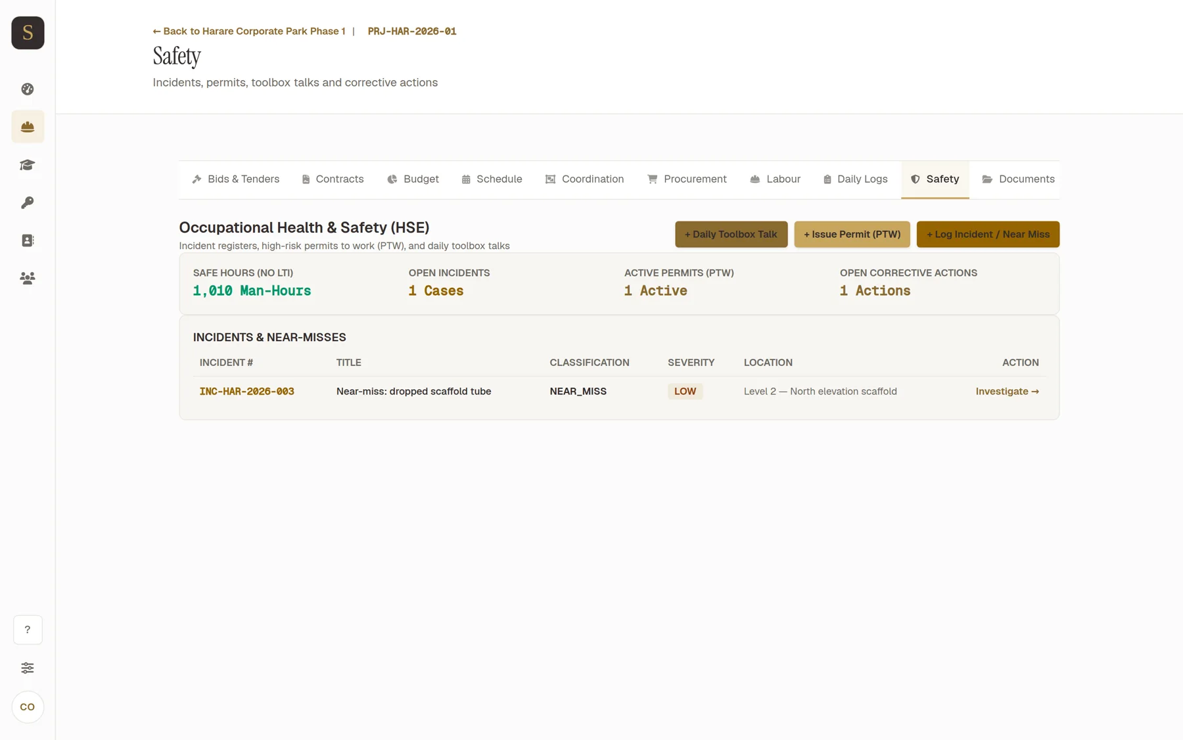1183x740 pixels.
Task: Open the graduation cap training icon
Action: (x=28, y=165)
